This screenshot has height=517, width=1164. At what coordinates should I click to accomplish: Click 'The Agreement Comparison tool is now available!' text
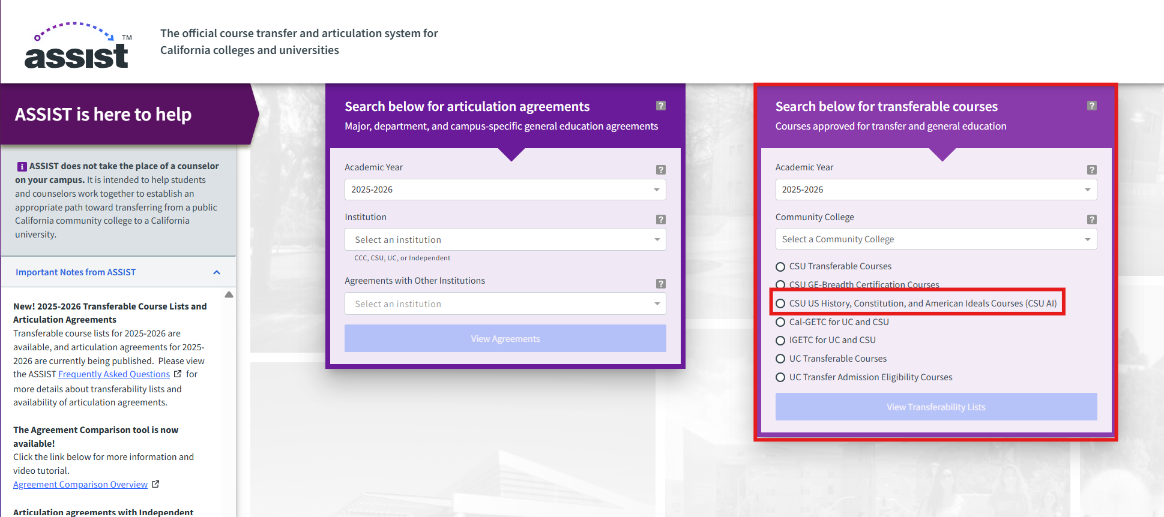pos(95,437)
